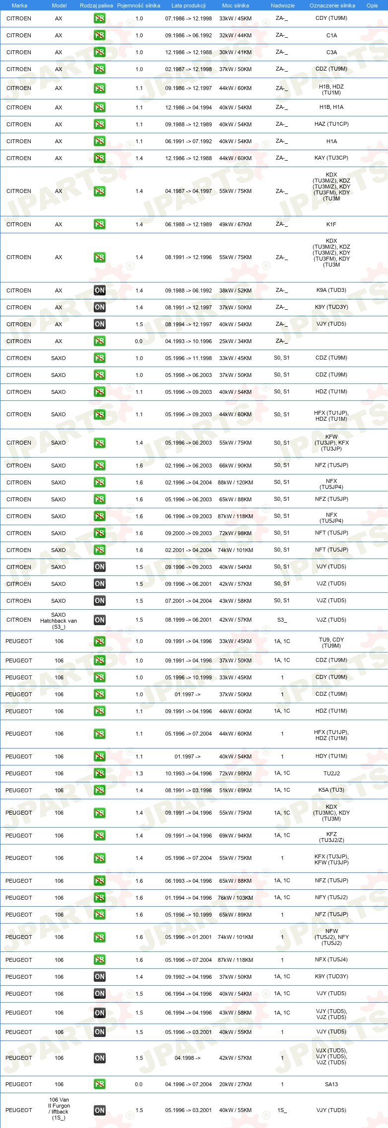Click the Rodzaj paliwa column header
Screen dimensions: 388x1128
click(x=96, y=5)
